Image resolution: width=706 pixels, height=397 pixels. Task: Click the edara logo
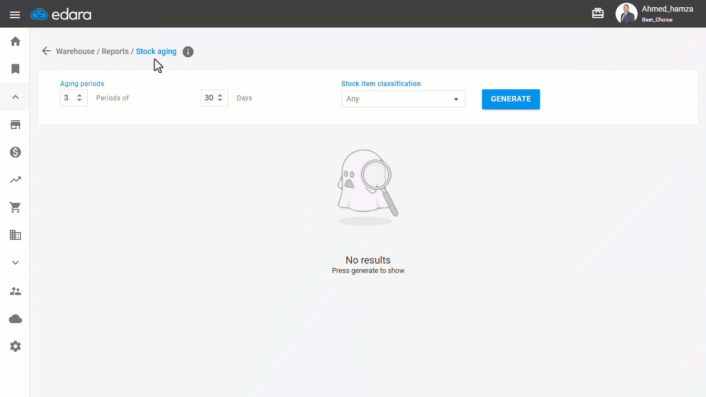[61, 14]
